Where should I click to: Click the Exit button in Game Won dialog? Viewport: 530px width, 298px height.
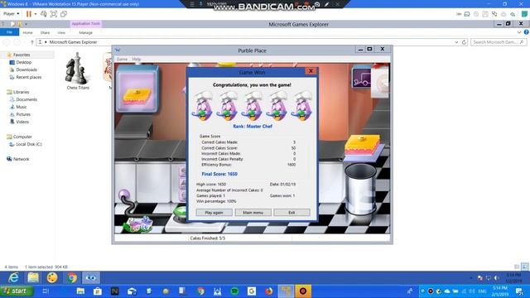tap(291, 213)
